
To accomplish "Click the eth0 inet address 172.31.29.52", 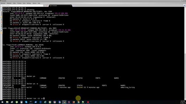I will (20, 30).
